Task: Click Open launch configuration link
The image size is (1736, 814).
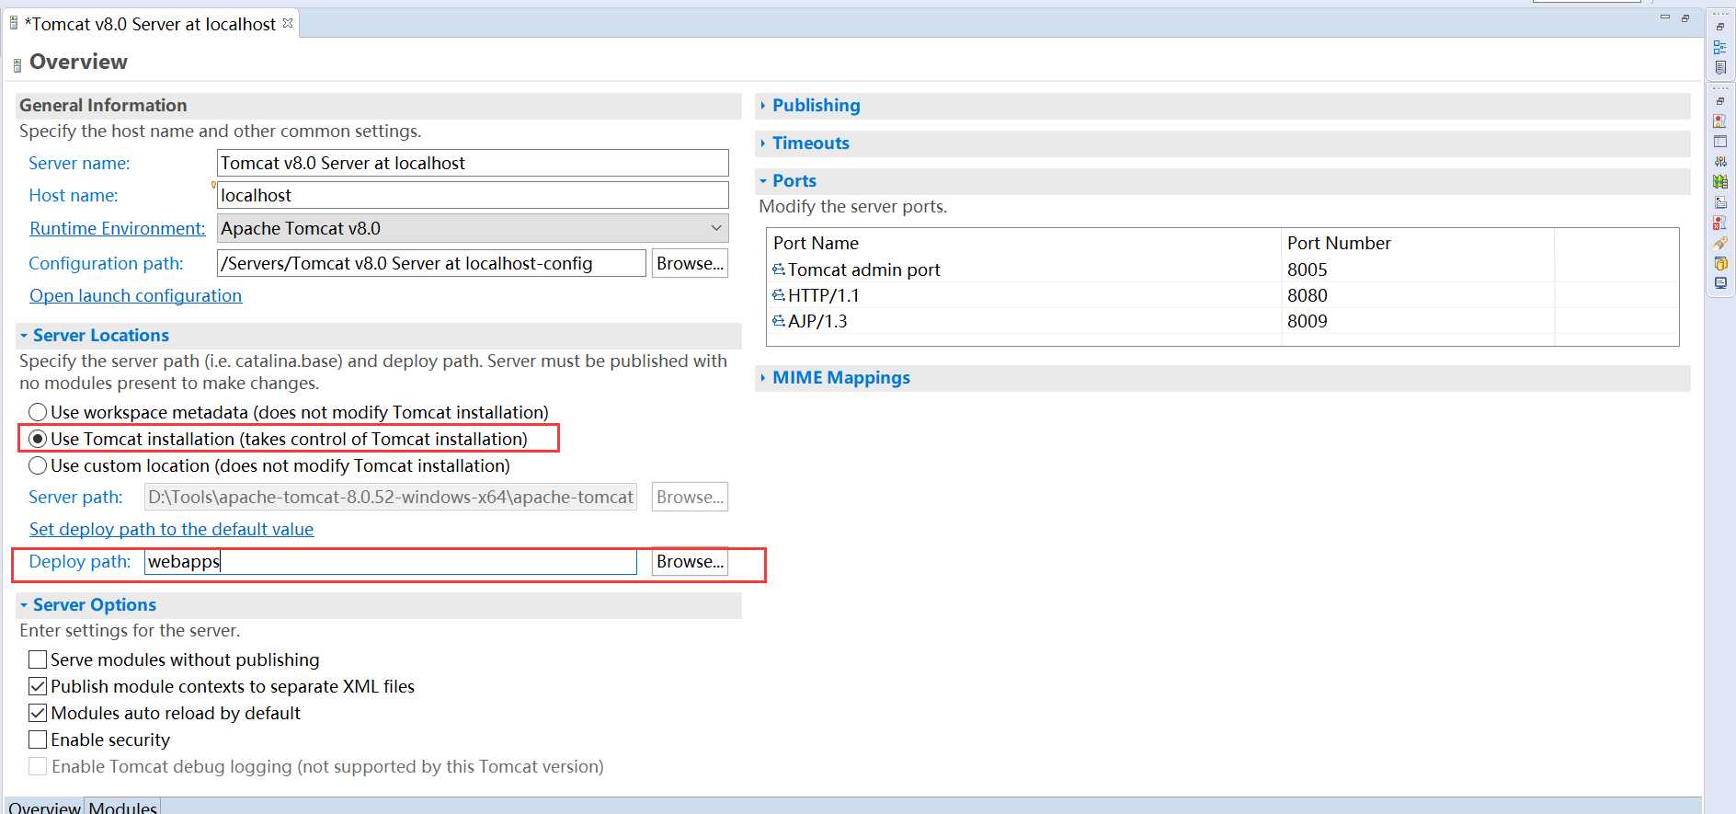Action: 136,295
